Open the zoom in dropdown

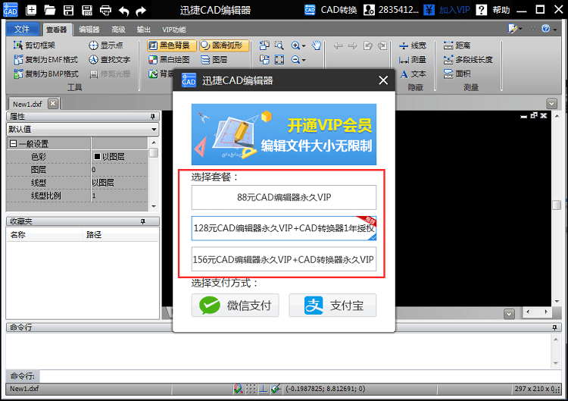304,46
